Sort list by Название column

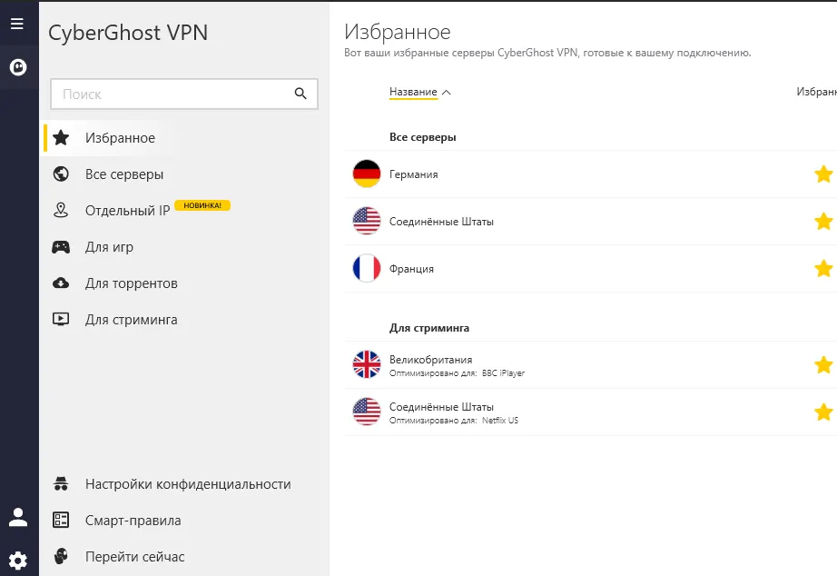tap(413, 92)
